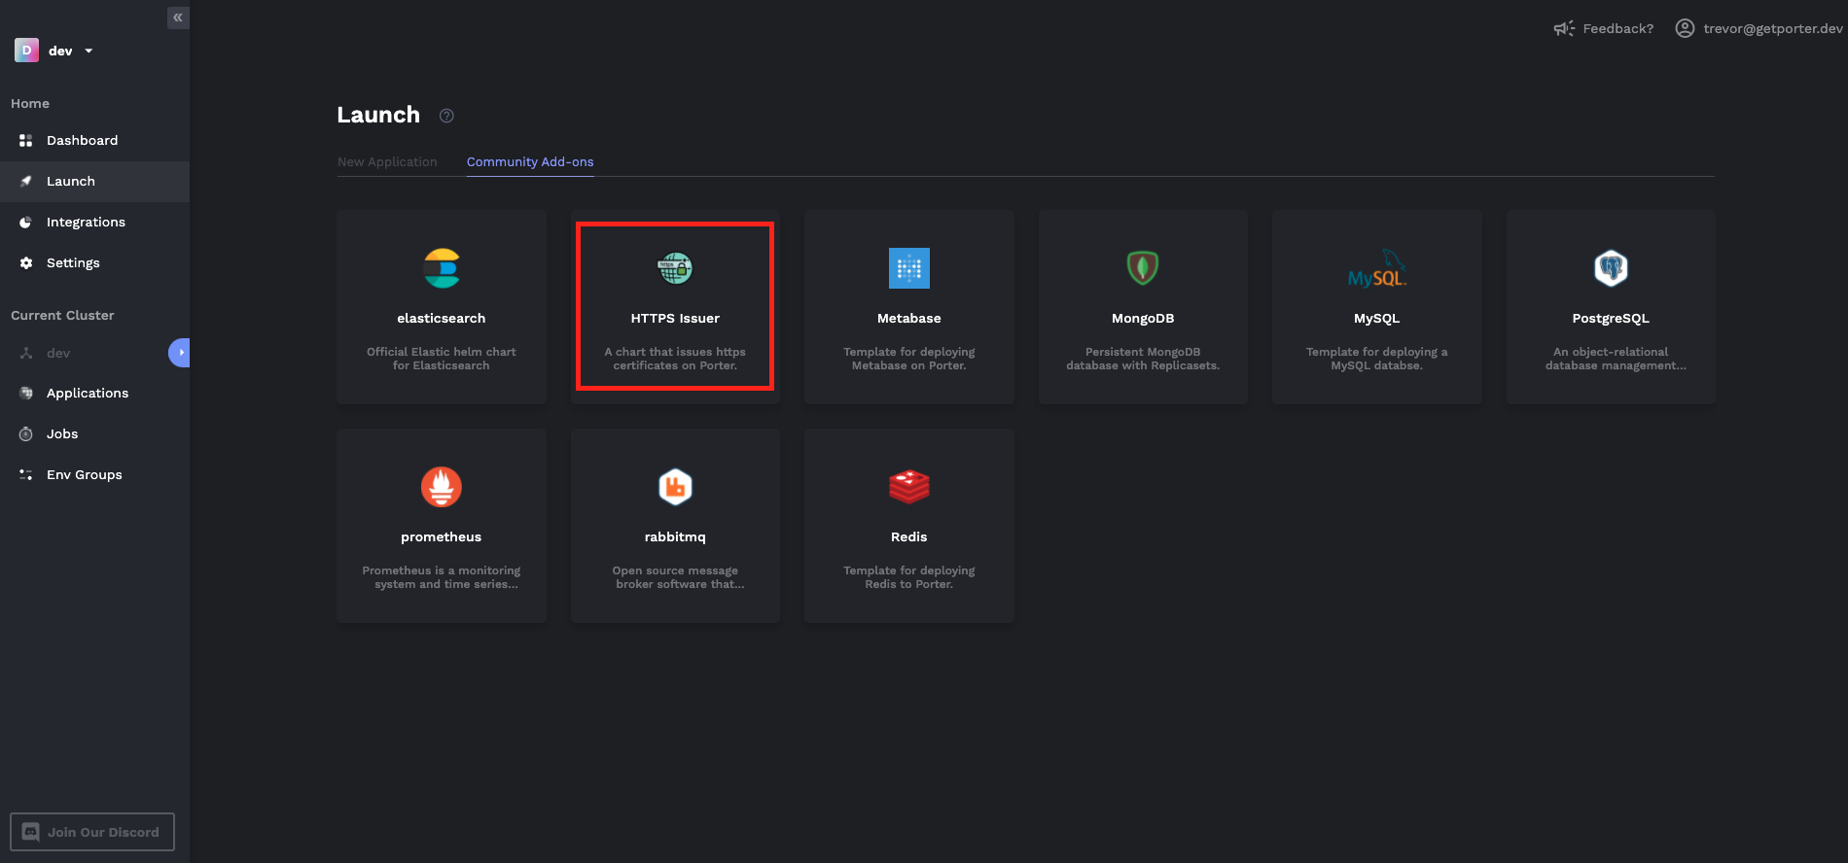This screenshot has width=1848, height=863.
Task: Click the elasticsearch logo icon
Action: (x=442, y=268)
